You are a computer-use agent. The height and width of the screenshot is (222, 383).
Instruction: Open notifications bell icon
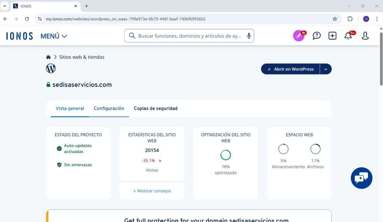348,36
